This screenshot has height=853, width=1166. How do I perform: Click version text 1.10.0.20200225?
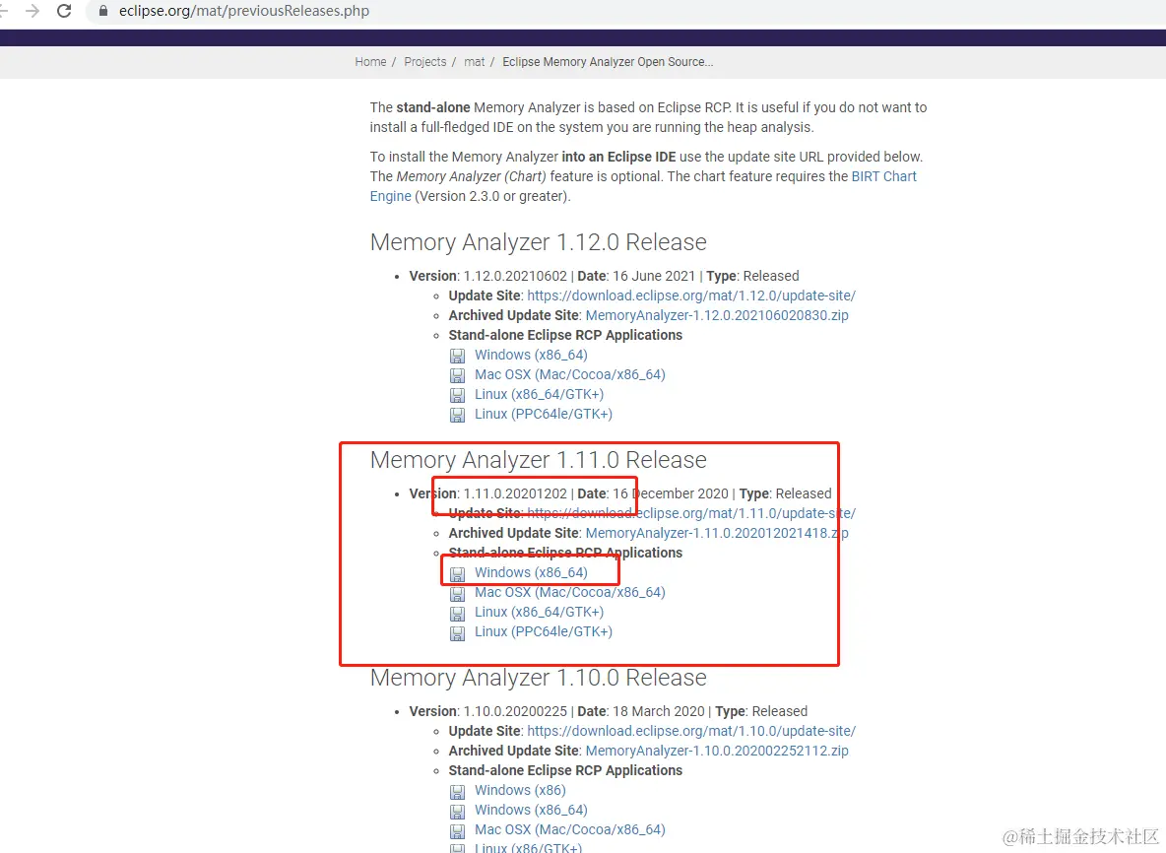515,712
